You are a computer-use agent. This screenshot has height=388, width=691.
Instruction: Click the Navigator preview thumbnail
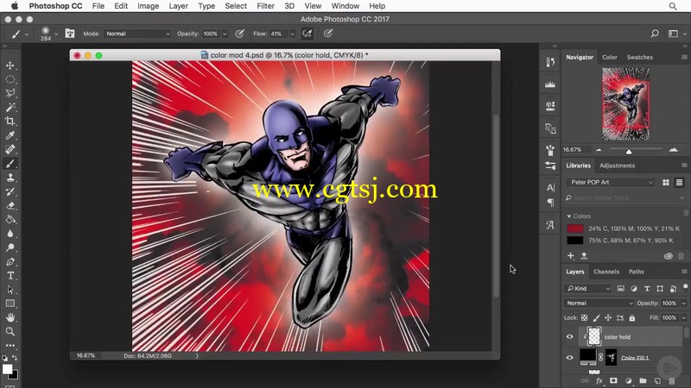click(625, 104)
